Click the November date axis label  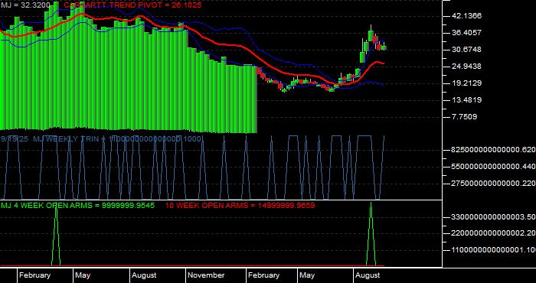tap(206, 275)
